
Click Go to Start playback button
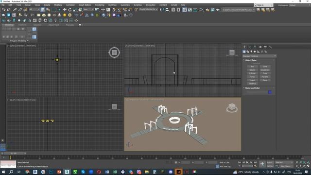coord(240,162)
